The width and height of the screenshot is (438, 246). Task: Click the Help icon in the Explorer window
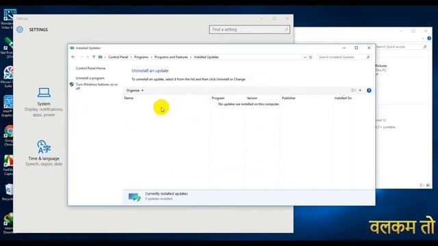[x=429, y=38]
